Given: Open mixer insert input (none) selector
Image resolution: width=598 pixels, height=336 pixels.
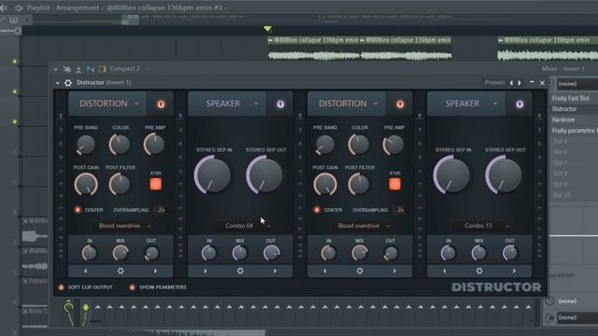Looking at the screenshot, I should (577, 84).
